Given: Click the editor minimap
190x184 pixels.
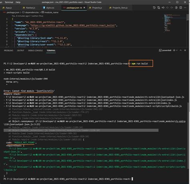Looking at the screenshot, I should click(174, 23).
